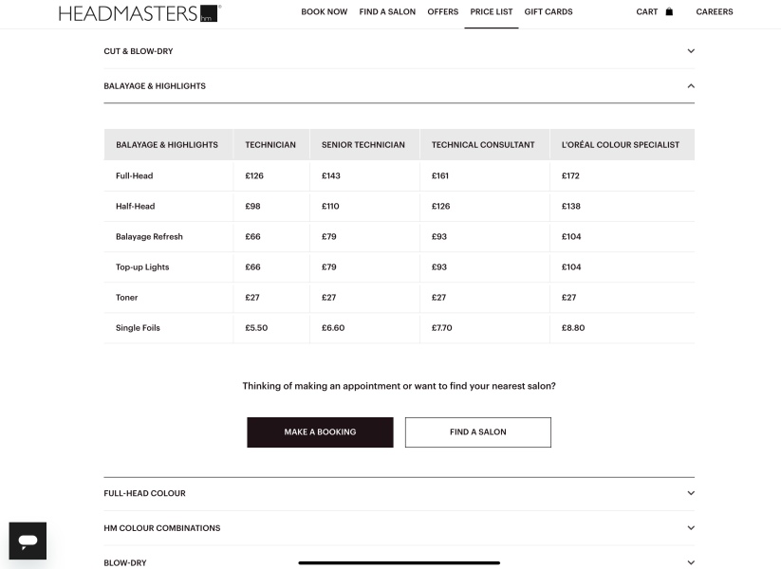Click the Cut & Blow-Dry heading text
The width and height of the screenshot is (781, 569).
pyautogui.click(x=139, y=51)
